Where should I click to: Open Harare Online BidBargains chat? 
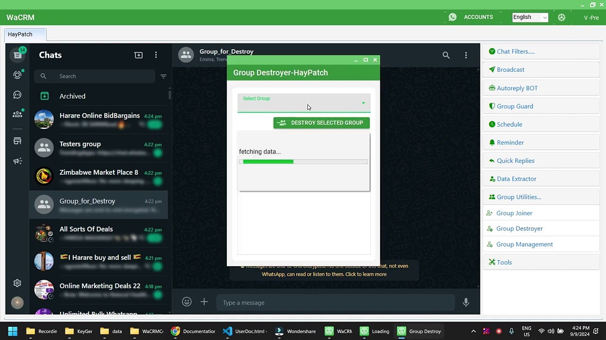98,120
